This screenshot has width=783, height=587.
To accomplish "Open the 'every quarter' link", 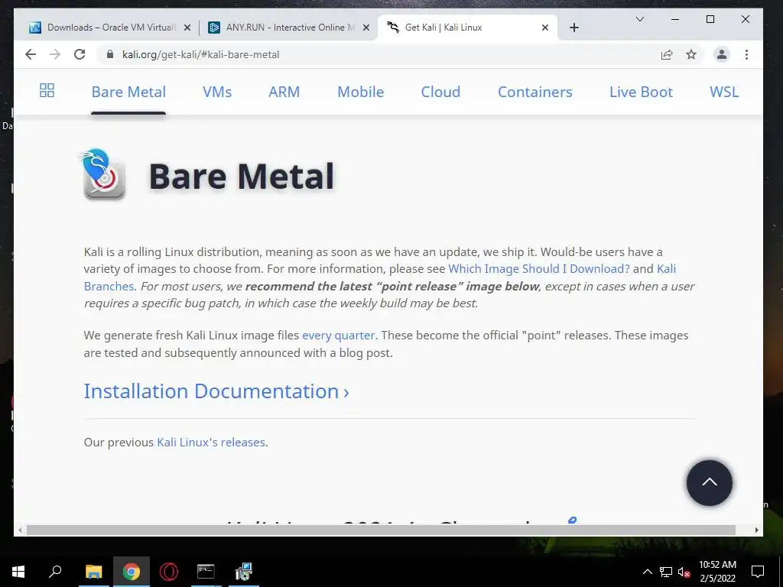I will click(338, 336).
